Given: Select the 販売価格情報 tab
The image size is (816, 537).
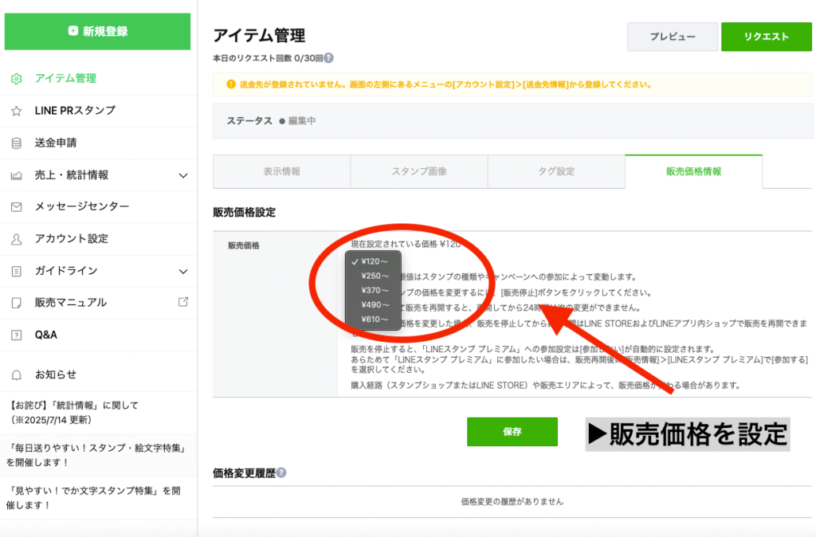Looking at the screenshot, I should point(694,172).
